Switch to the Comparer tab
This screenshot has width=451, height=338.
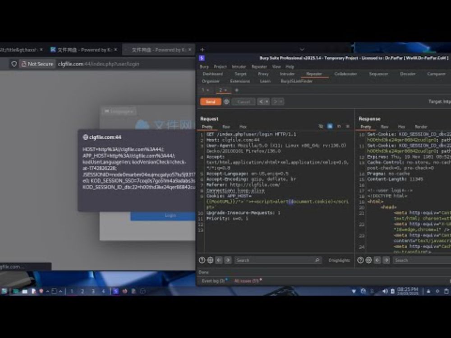(436, 74)
